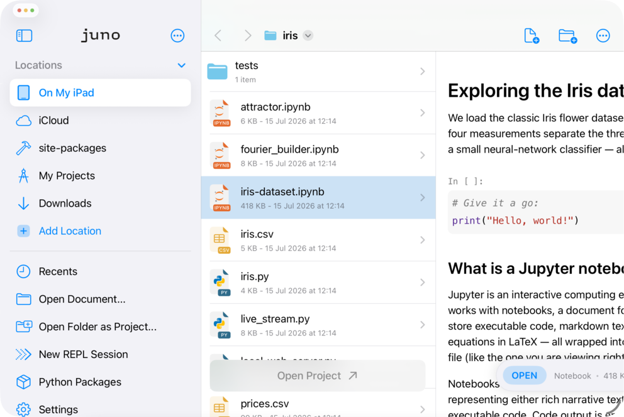Click the chevron for iris.csv
Viewport: 624px width, 417px height.
point(422,240)
